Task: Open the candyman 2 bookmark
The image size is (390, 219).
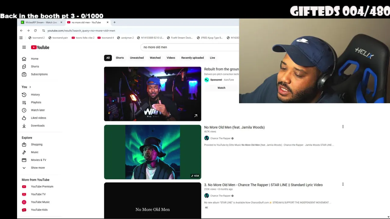Action: click(125, 38)
